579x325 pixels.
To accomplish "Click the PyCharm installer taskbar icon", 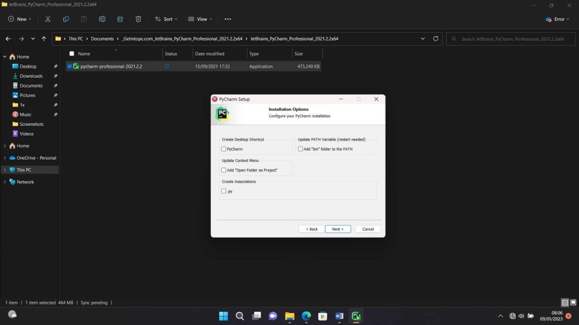I will point(356,316).
